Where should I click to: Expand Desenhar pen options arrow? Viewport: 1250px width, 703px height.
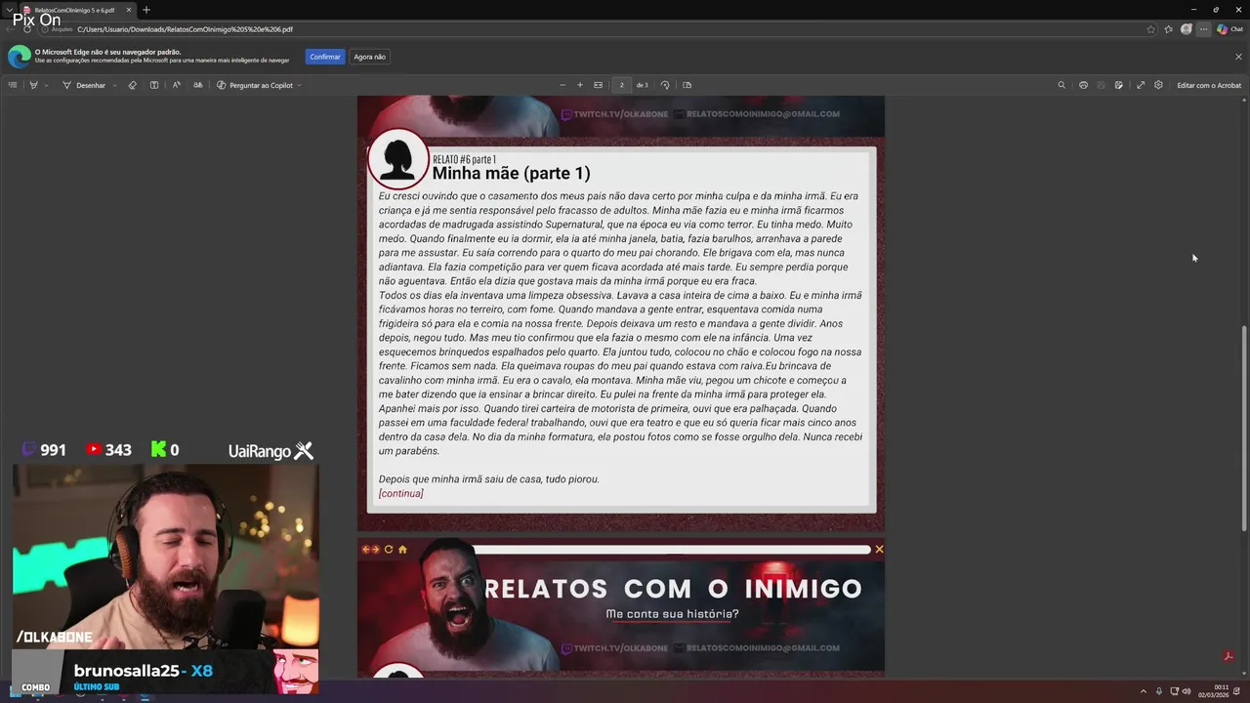tap(114, 85)
